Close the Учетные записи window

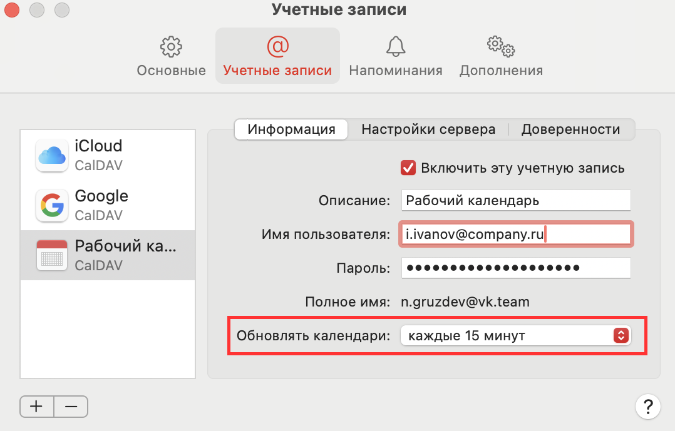(x=13, y=10)
